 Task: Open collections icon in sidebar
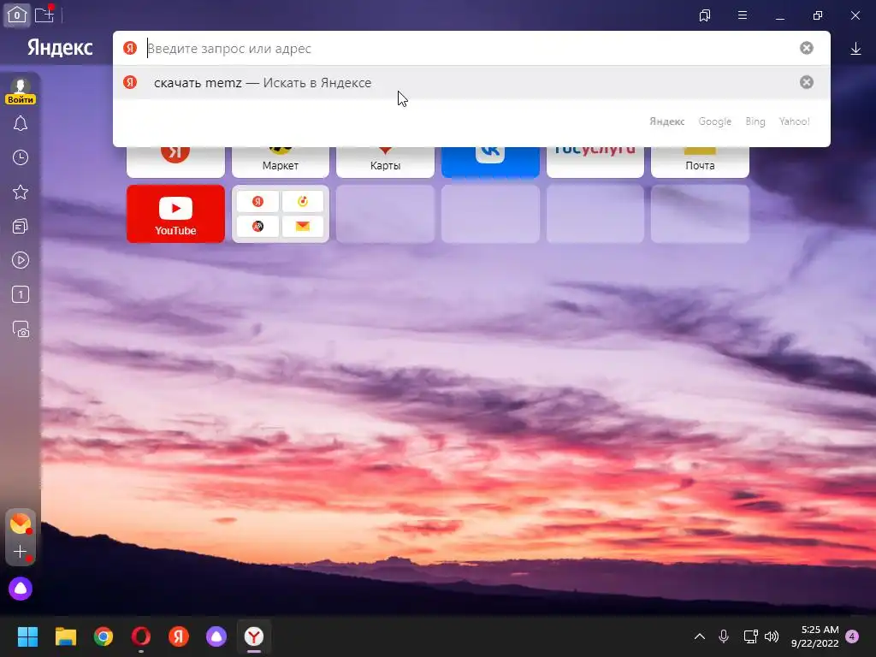(x=21, y=226)
